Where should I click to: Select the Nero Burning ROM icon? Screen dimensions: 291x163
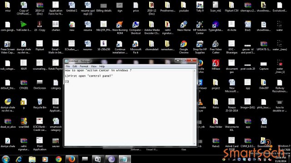[120, 28]
